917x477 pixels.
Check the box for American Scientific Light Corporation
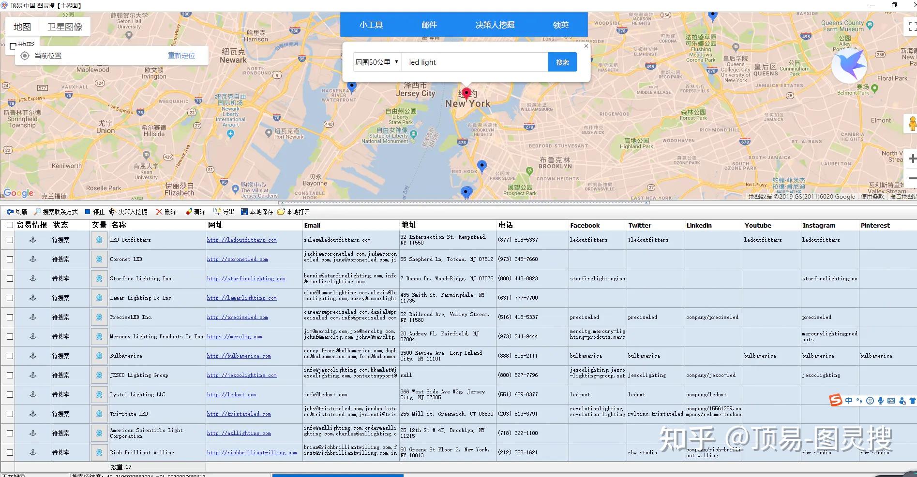pos(10,433)
